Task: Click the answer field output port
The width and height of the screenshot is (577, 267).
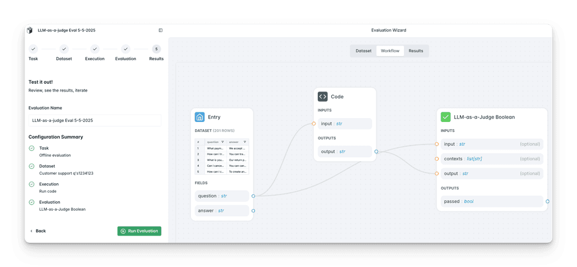Action: point(254,211)
